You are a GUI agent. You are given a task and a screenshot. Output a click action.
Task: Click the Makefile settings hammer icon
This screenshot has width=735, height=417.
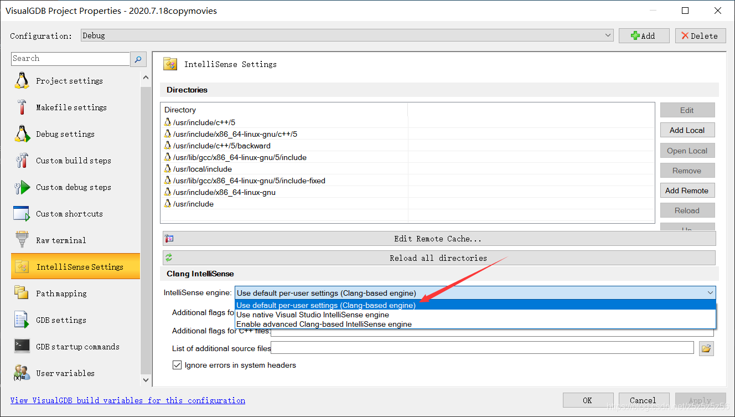click(x=22, y=107)
